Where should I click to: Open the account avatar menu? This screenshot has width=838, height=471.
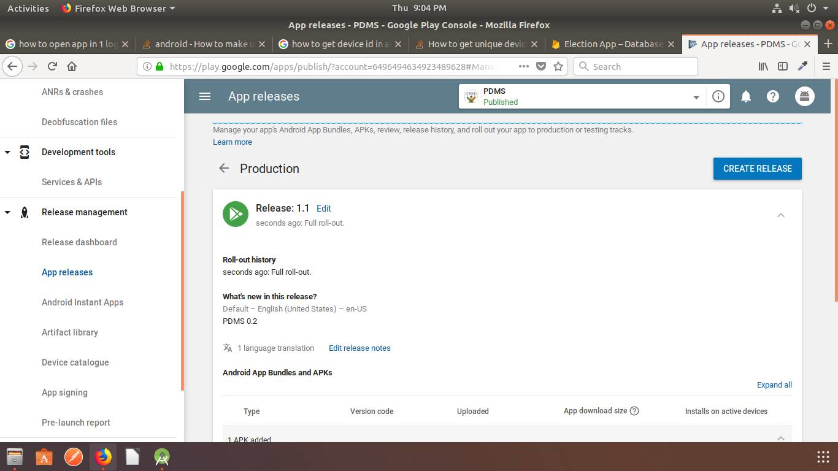tap(805, 96)
